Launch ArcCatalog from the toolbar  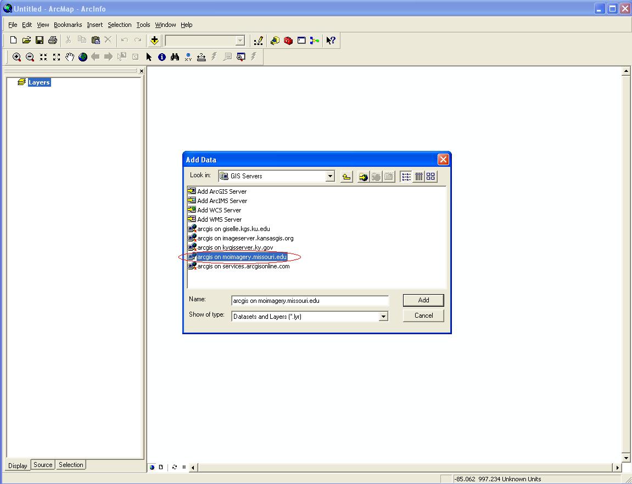pos(275,40)
